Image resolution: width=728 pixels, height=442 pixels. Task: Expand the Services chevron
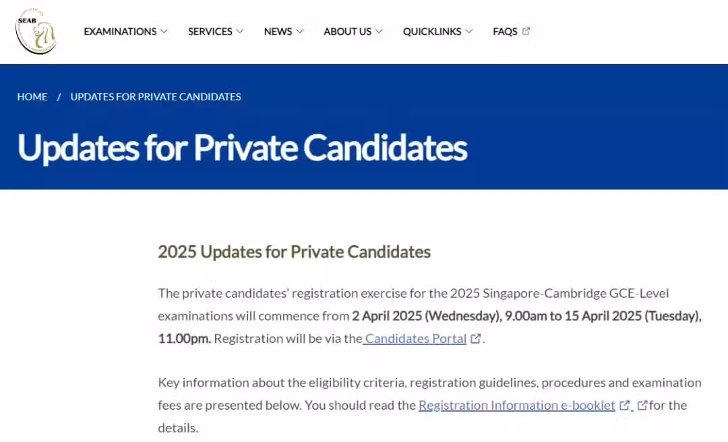[239, 32]
